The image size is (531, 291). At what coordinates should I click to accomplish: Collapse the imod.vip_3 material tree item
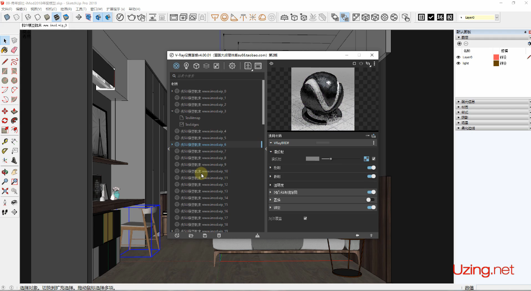point(172,111)
